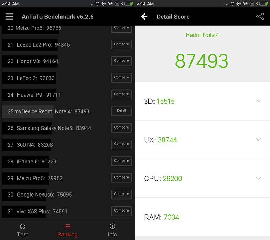270x240 pixels.
Task: Select row 22 Honor V8: 94164
Action: pos(67,61)
